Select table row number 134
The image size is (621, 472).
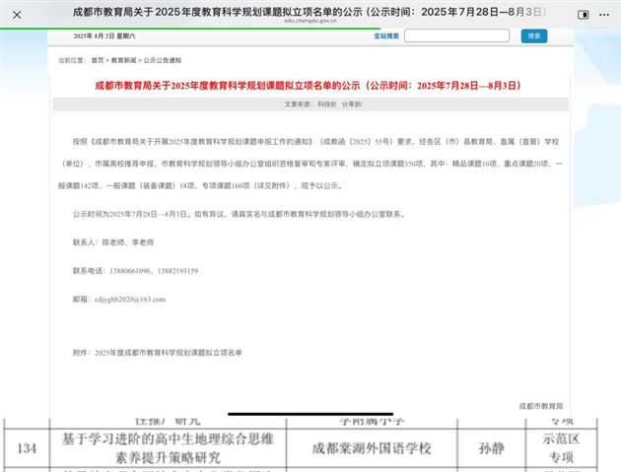27,448
